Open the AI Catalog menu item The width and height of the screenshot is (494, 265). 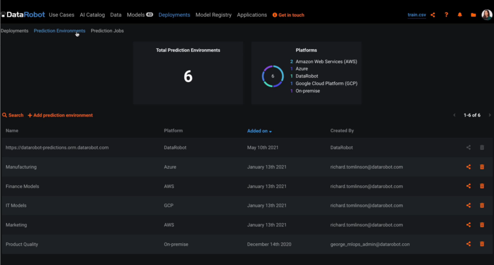[x=92, y=15]
